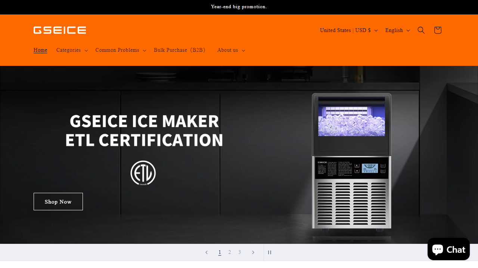Viewport: 478px width, 268px height.
Task: Open the shopping cart icon
Action: [438, 30]
